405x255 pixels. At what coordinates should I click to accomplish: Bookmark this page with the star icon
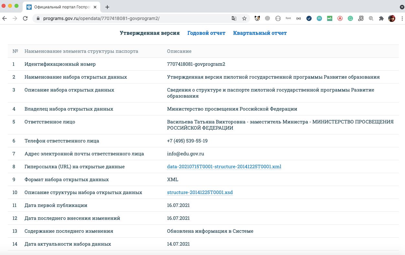[244, 18]
